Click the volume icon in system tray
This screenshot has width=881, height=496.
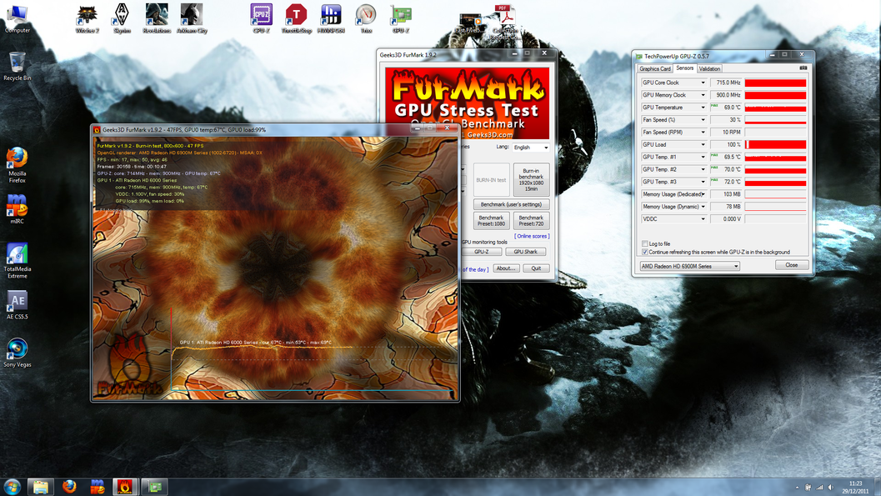[x=830, y=487]
